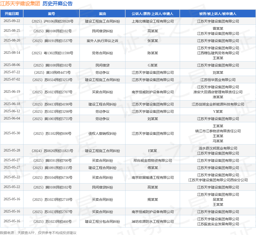Viewport: 256px width, 235px height.
Task: Click the date cell "2025-05-28"
Action: click(12, 150)
